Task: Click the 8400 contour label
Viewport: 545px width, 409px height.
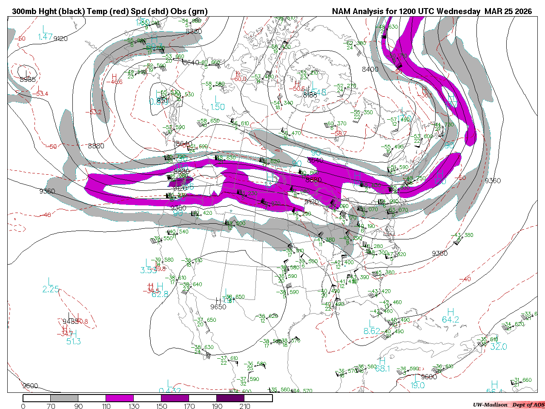Action: coord(370,69)
